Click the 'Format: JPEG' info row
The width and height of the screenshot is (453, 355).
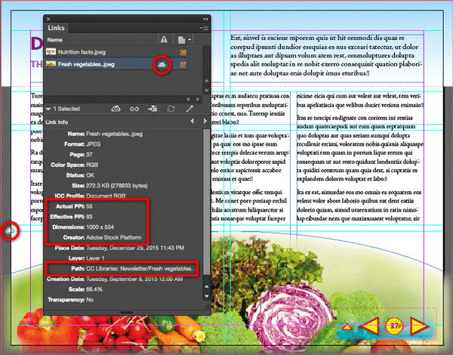click(x=82, y=144)
